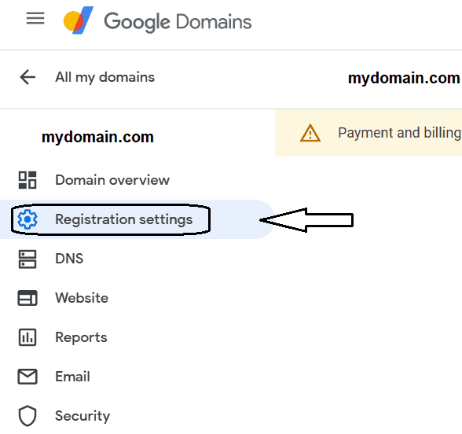
Task: Open the Website section
Action: pos(82,298)
